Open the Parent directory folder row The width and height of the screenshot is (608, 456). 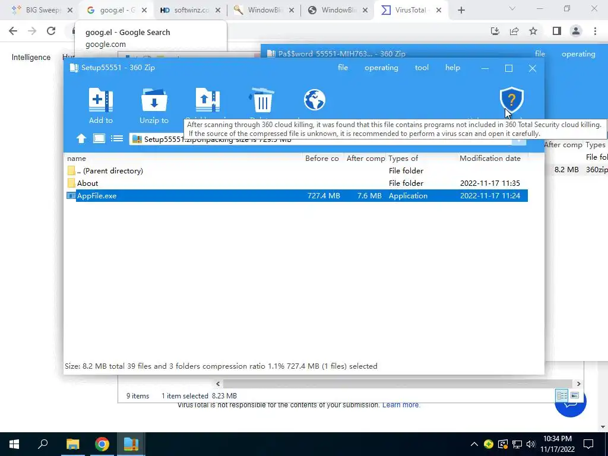tap(297, 170)
